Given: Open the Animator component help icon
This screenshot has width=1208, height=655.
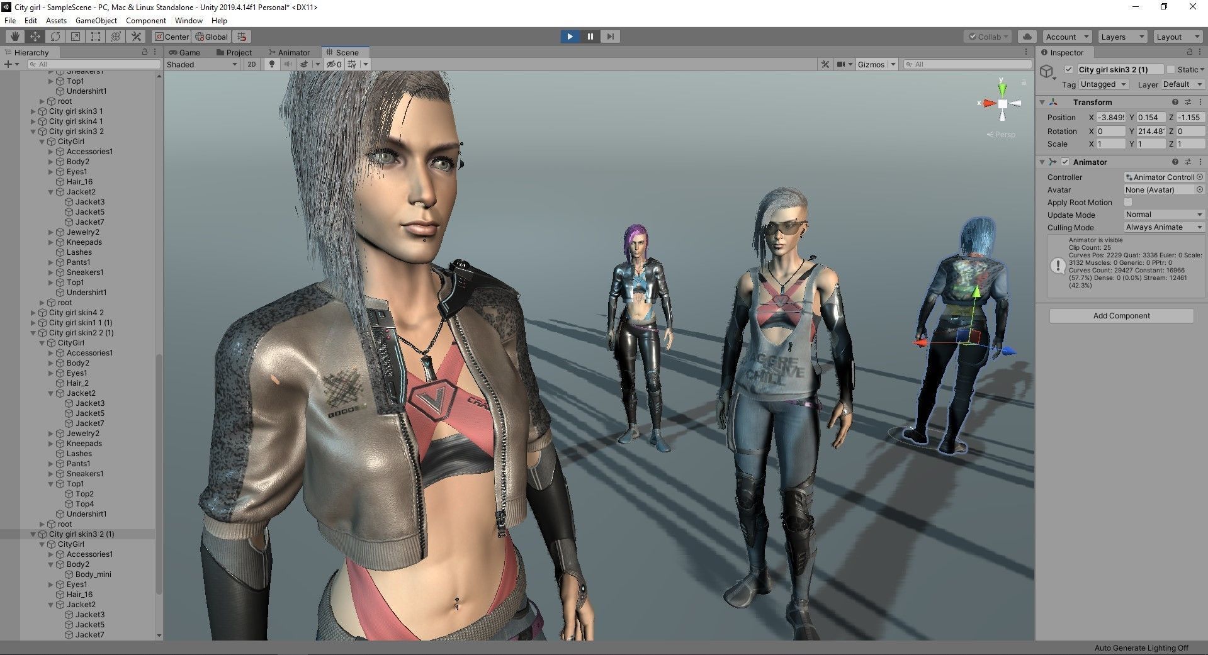Looking at the screenshot, I should (1175, 162).
